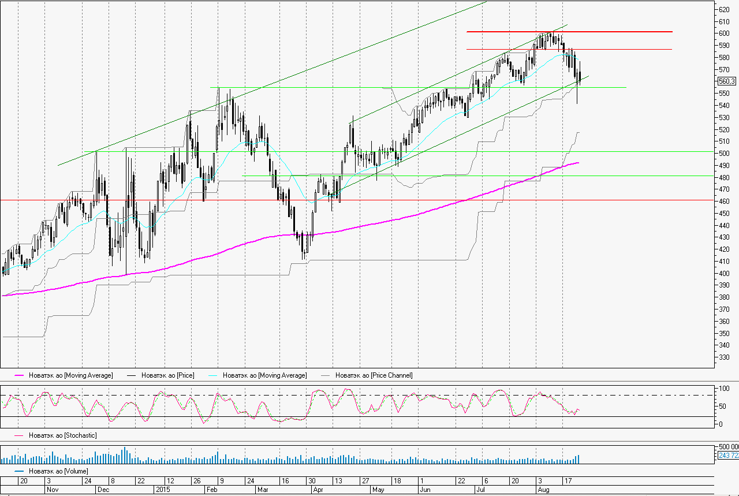This screenshot has width=739, height=496.
Task: Click the Apr month label on time axis
Action: [x=317, y=489]
